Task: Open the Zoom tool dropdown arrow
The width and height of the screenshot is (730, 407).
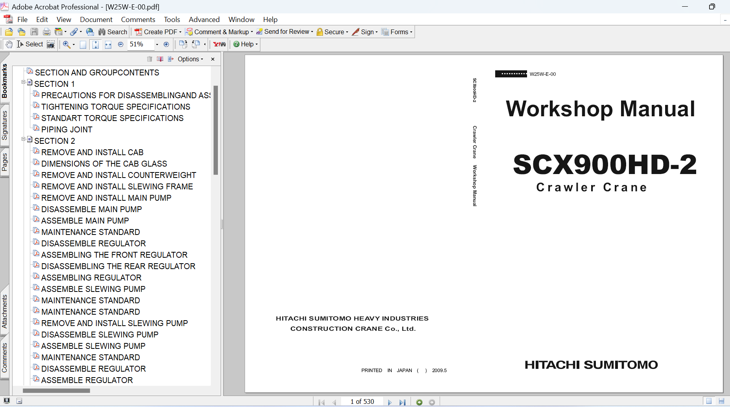Action: click(x=74, y=44)
